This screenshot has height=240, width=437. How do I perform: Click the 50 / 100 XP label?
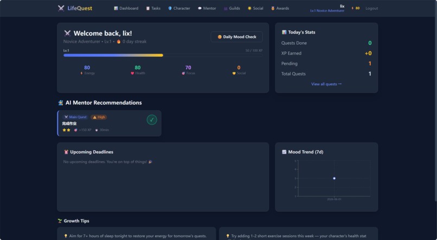pyautogui.click(x=254, y=51)
